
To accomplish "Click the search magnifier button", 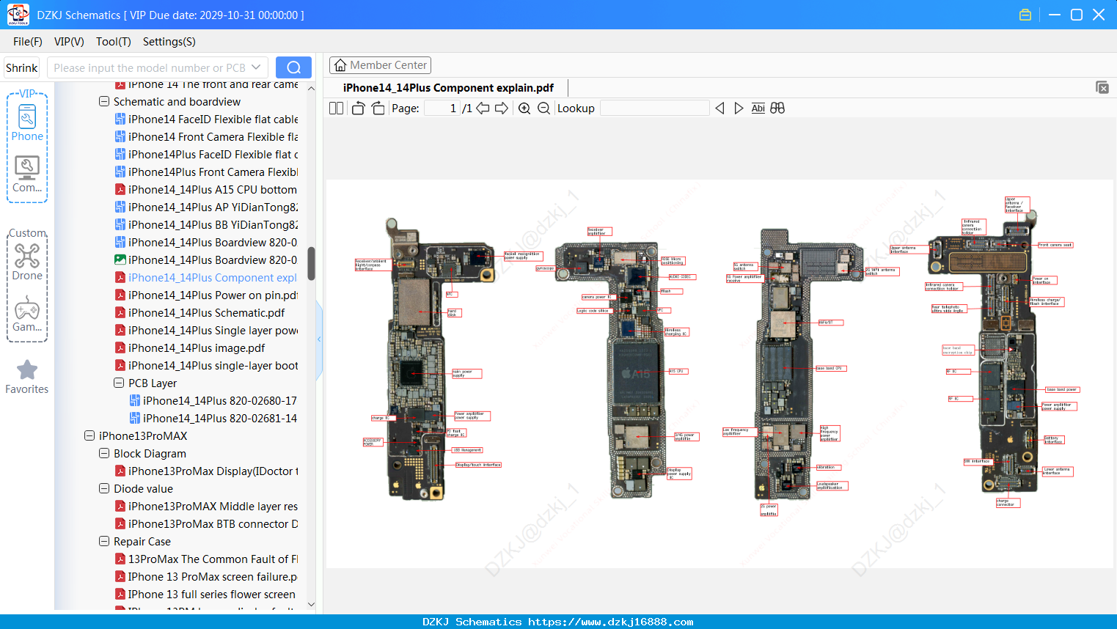I will click(293, 67).
